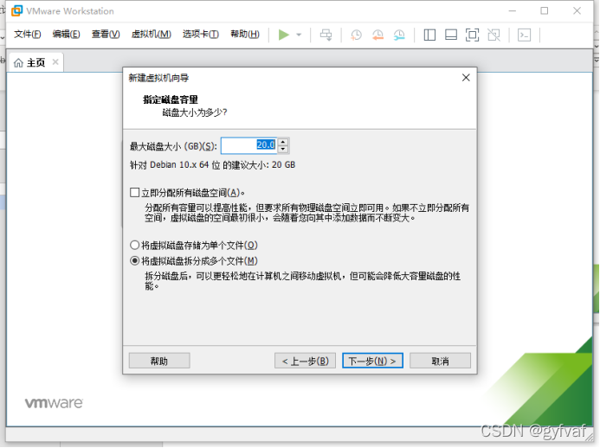This screenshot has width=600, height=448.
Task: Open the 查看(V) menu
Action: coord(106,35)
